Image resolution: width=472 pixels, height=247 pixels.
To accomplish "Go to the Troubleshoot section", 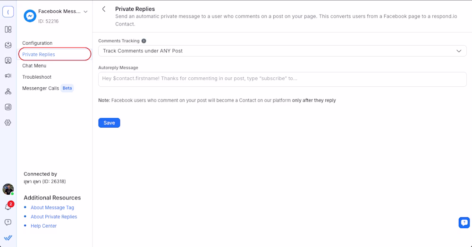I will pos(37,77).
